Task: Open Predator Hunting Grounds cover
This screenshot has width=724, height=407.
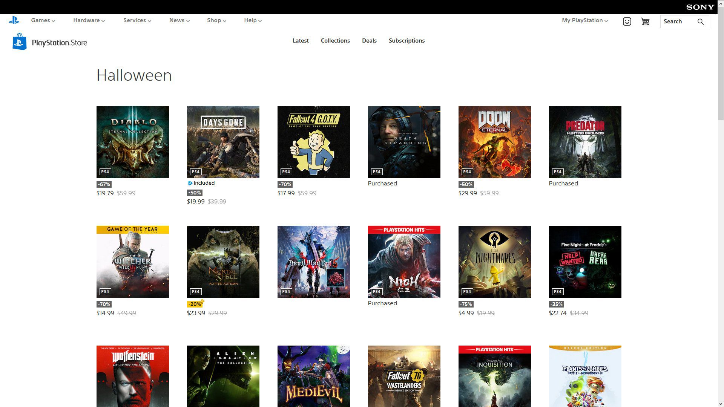Action: (585, 142)
